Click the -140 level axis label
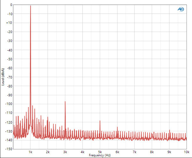 pyautogui.click(x=9, y=140)
